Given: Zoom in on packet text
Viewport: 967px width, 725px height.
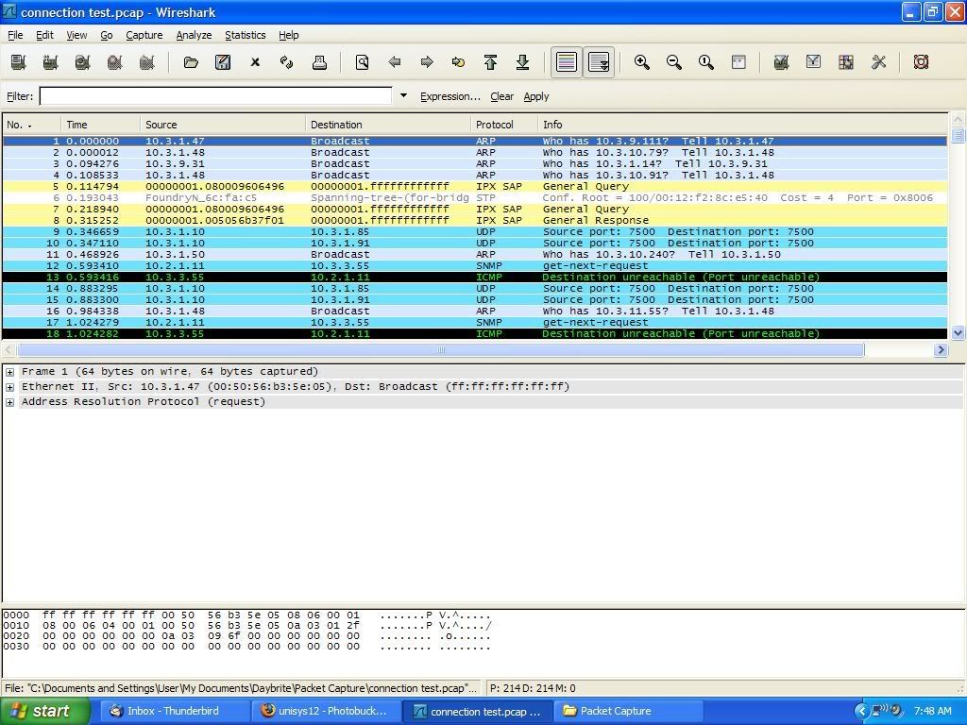Looking at the screenshot, I should (x=642, y=62).
